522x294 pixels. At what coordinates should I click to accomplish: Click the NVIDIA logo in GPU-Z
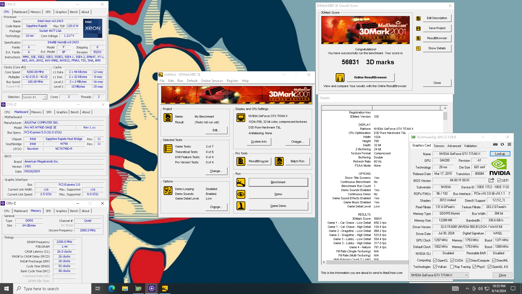tap(500, 167)
